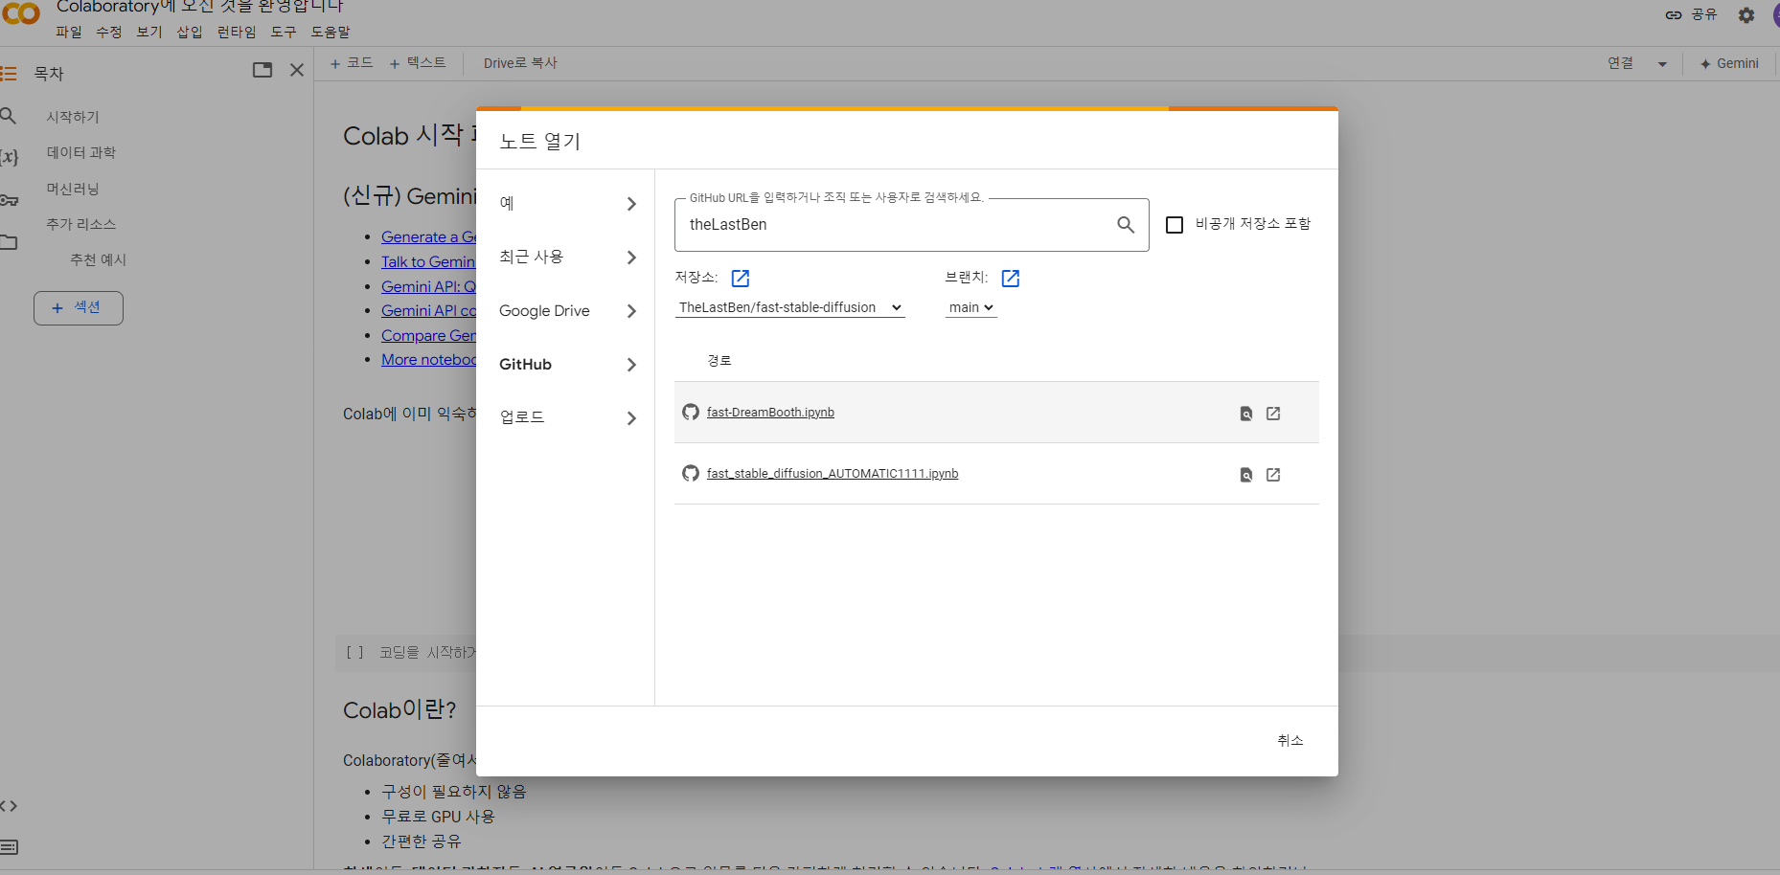Viewport: 1780px width, 875px height.
Task: Select the GitHub tab
Action: (567, 365)
